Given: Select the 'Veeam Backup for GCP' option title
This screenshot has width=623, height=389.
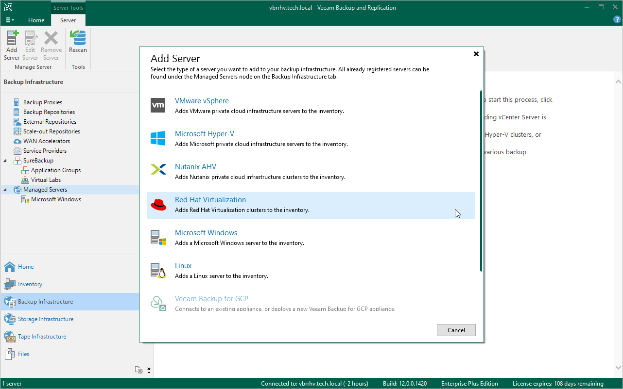Looking at the screenshot, I should coord(211,299).
